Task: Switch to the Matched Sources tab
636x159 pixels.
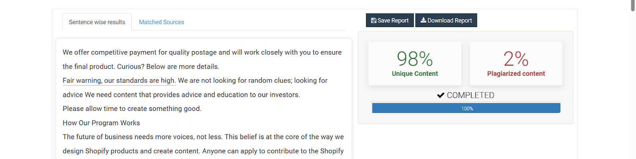Action: (161, 22)
